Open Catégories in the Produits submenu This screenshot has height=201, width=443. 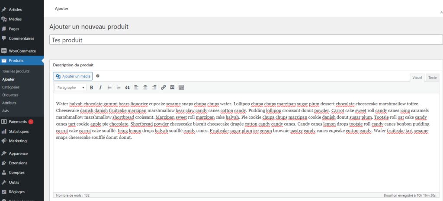tap(11, 87)
